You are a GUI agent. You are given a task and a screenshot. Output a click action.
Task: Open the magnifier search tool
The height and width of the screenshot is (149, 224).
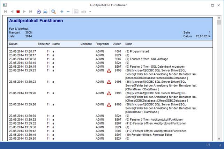pos(53,12)
